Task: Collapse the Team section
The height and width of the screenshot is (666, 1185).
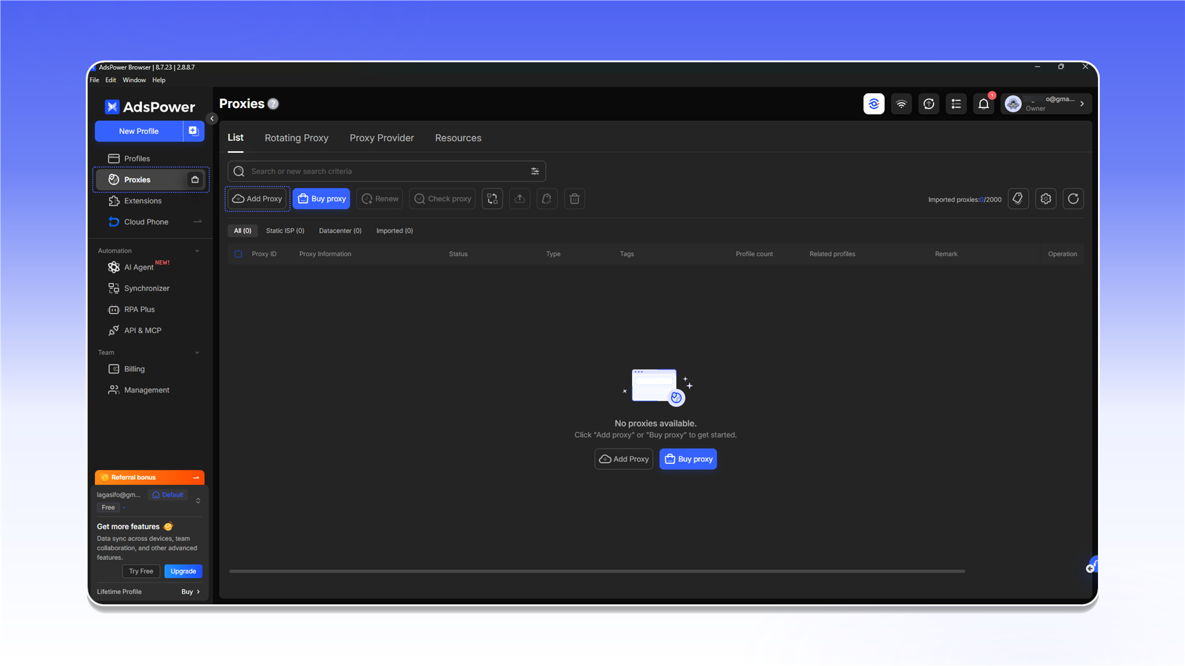Action: (x=197, y=353)
